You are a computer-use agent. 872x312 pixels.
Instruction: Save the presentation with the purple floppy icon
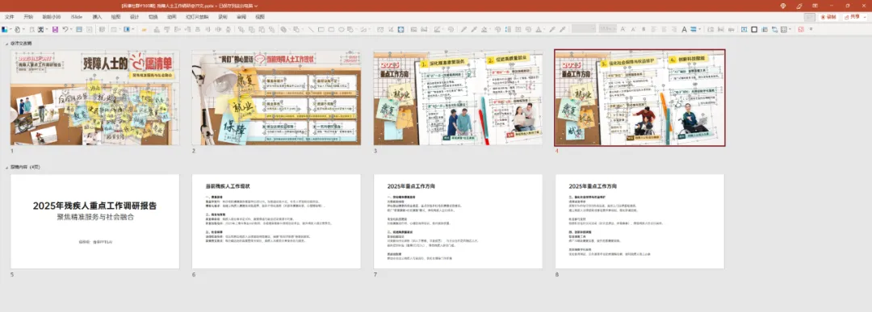(55, 29)
